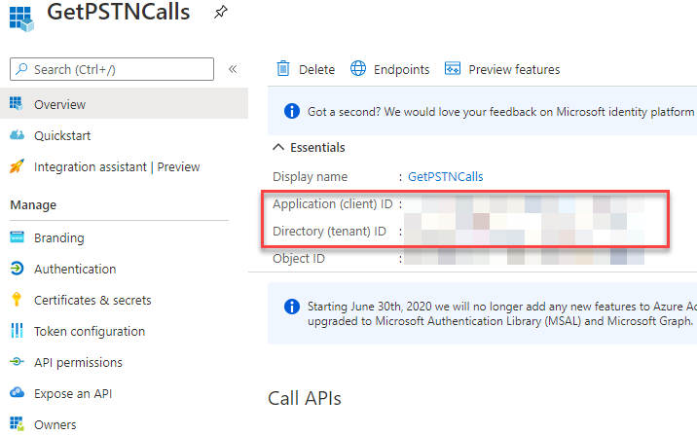Click the Delete trash can icon
This screenshot has width=697, height=435.
(x=283, y=69)
